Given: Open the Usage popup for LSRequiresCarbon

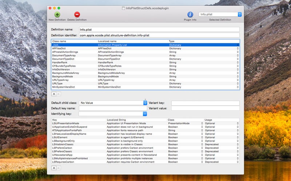Looking at the screenshot, I should 238,162.
